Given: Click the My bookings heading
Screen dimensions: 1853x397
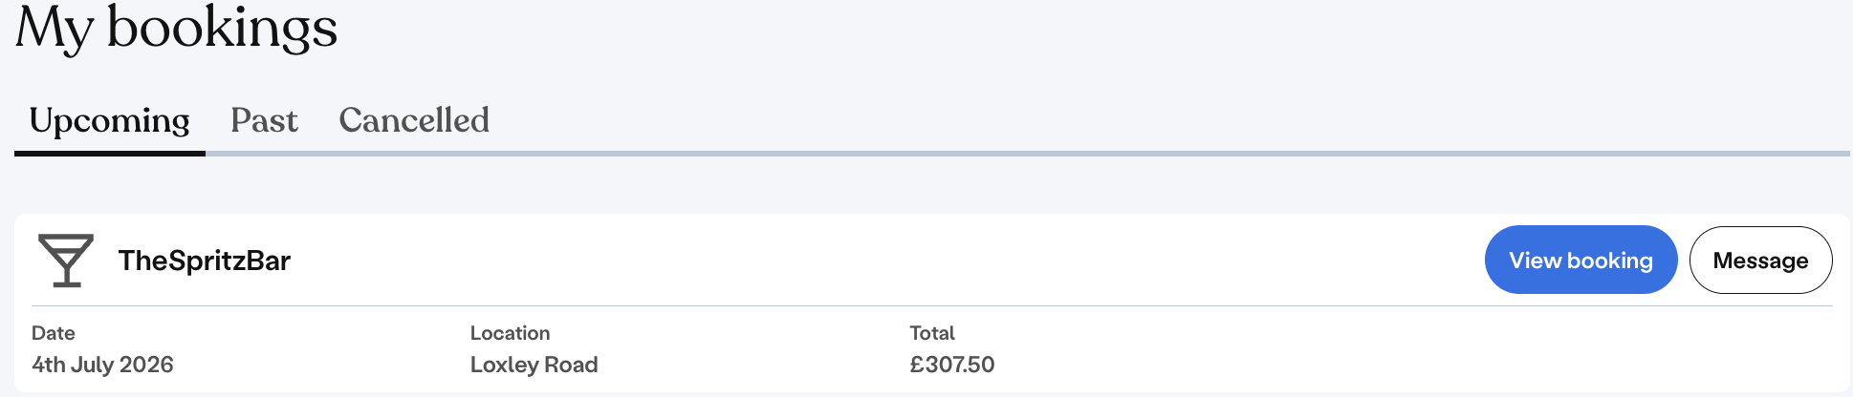Looking at the screenshot, I should (x=177, y=29).
